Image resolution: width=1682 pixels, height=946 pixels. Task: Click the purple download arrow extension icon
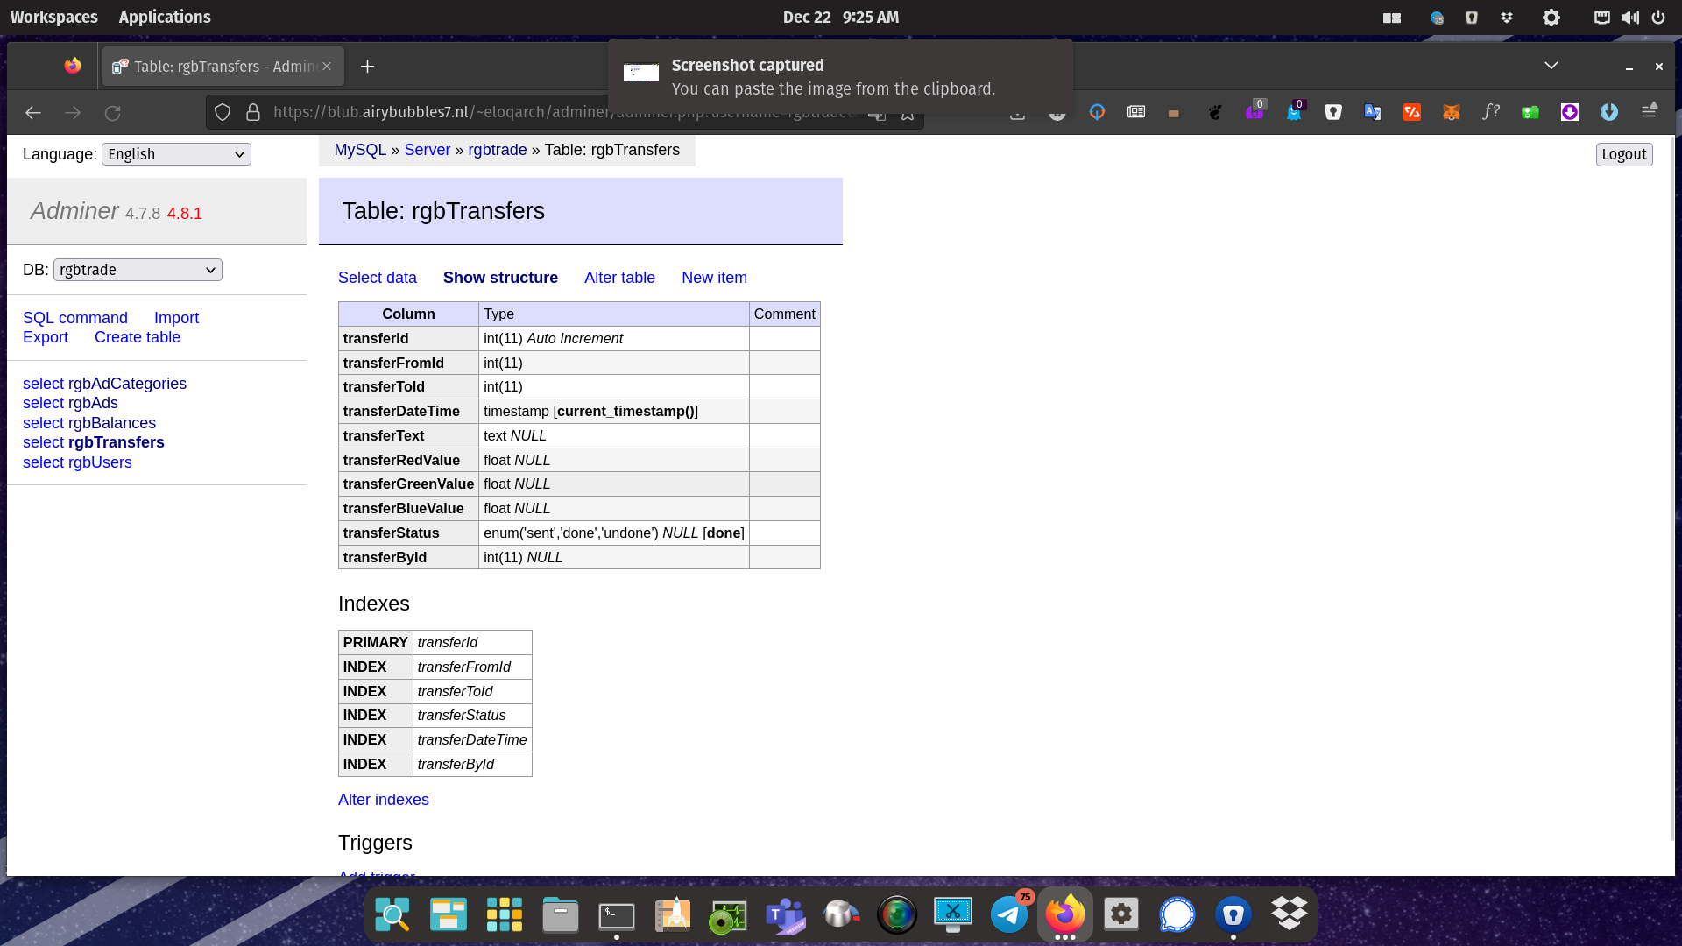1570,112
